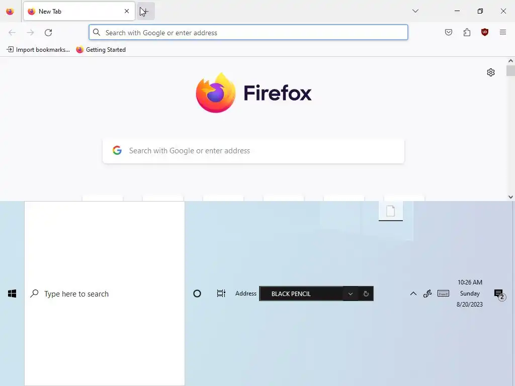Viewport: 515px width, 386px height.
Task: Open the Getting Started bookmark
Action: coord(101,50)
